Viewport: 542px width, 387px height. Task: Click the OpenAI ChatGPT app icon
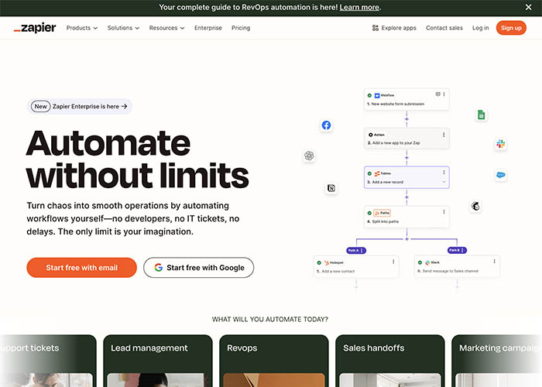point(309,156)
